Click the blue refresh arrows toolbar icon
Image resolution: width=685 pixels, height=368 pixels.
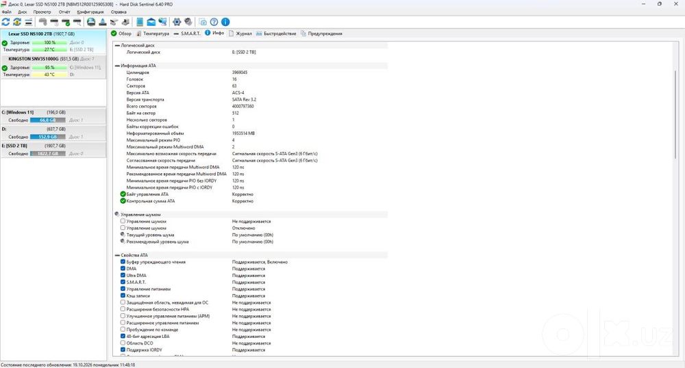point(5,22)
